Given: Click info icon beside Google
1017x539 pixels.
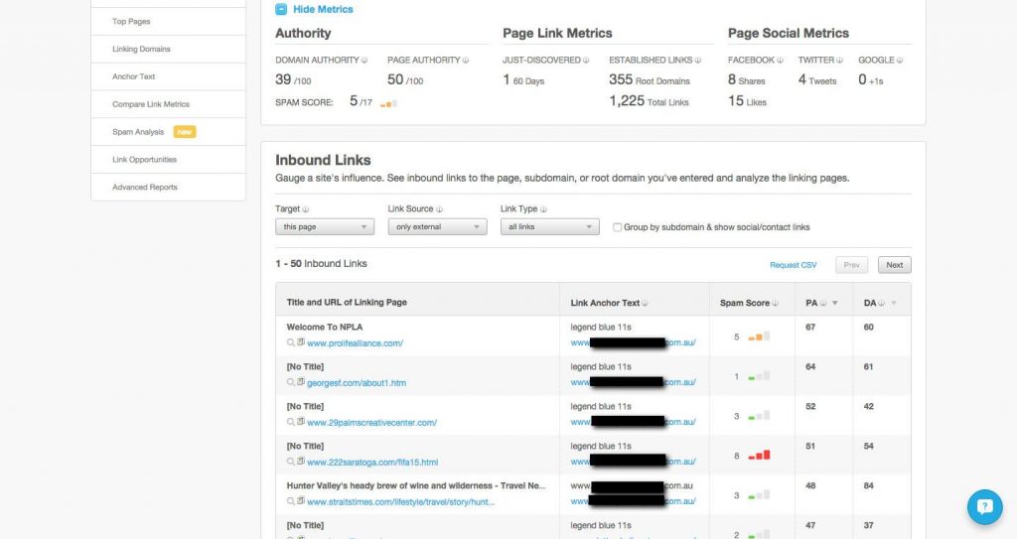Looking at the screenshot, I should [x=900, y=61].
